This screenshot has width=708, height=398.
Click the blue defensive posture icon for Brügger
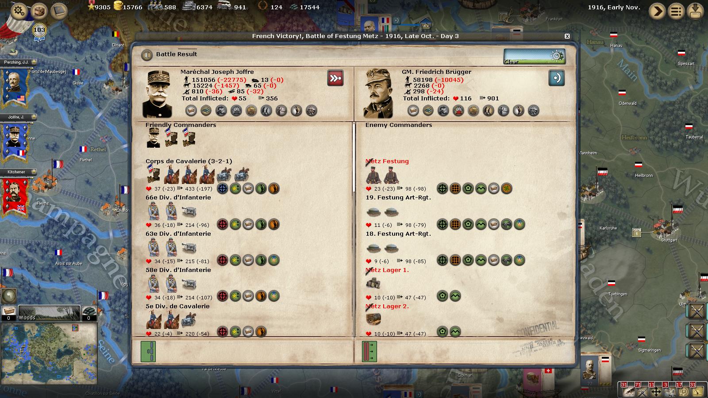click(x=557, y=78)
